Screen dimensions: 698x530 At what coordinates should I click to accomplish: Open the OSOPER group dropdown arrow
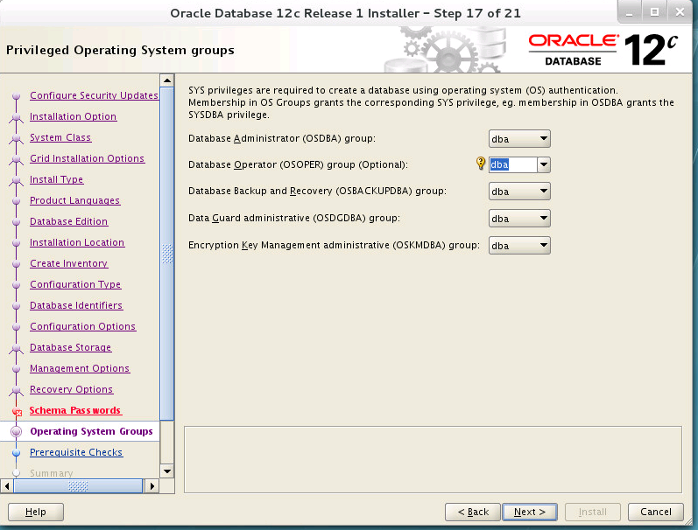click(x=544, y=165)
